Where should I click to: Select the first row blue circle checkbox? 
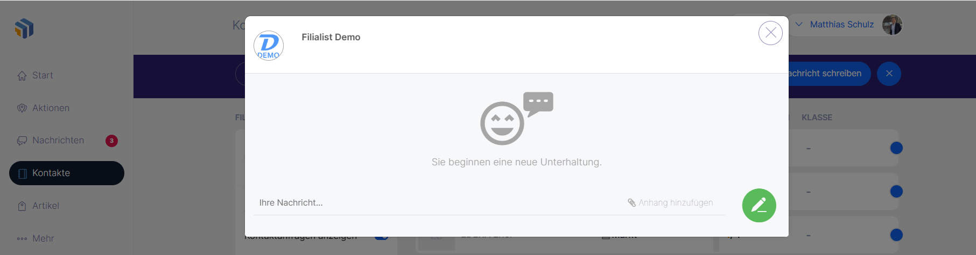click(x=896, y=148)
